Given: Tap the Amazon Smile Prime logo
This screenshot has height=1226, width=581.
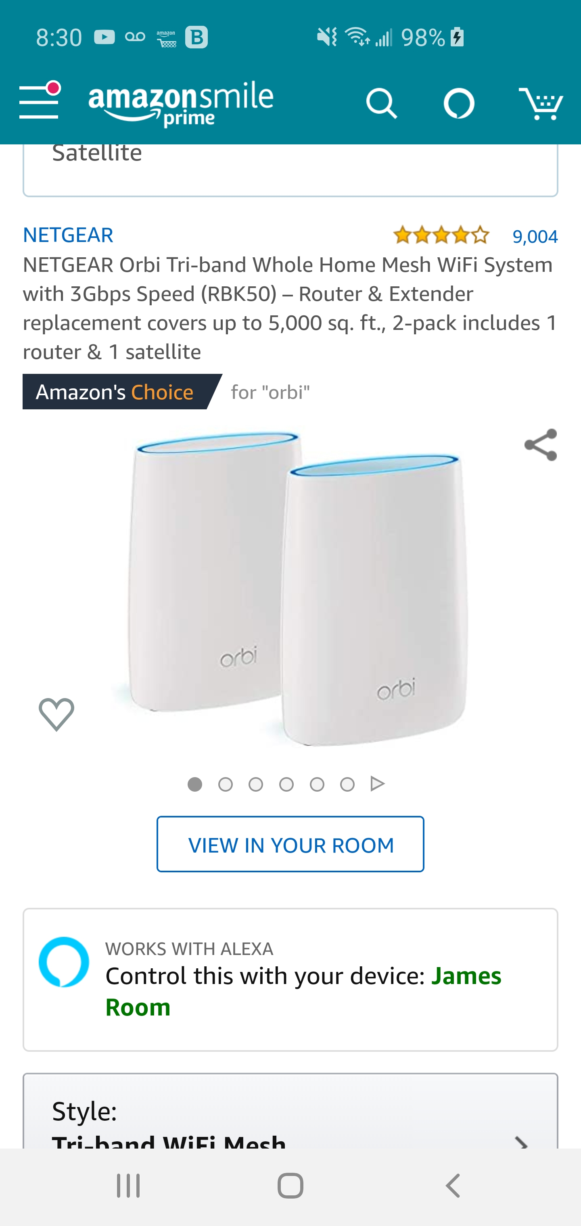Looking at the screenshot, I should click(181, 104).
